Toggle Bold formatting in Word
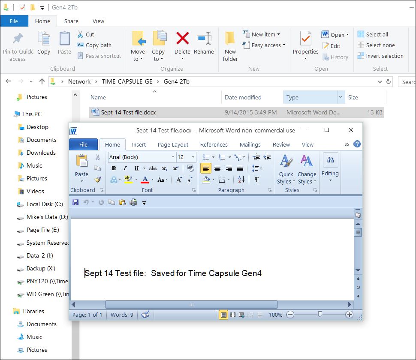Viewport: 416px width, 360px height. [114, 168]
